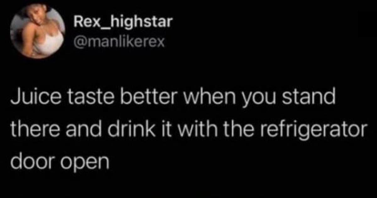Click the Rex_highstar display name
Screen dimensions: 377x198
pyautogui.click(x=123, y=22)
